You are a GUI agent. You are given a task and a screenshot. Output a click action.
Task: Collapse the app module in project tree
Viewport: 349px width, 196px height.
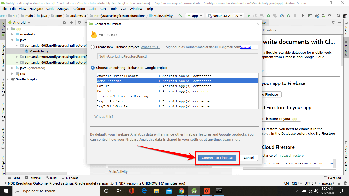click(x=8, y=29)
